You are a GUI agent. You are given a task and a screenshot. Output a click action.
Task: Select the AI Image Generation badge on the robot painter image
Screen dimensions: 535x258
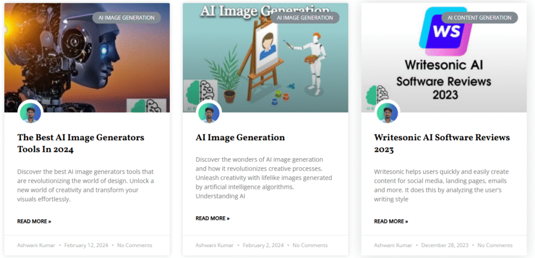[x=305, y=18]
